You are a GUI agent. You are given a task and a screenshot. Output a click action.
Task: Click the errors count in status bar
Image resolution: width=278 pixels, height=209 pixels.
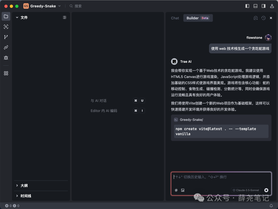pyautogui.click(x=8, y=206)
